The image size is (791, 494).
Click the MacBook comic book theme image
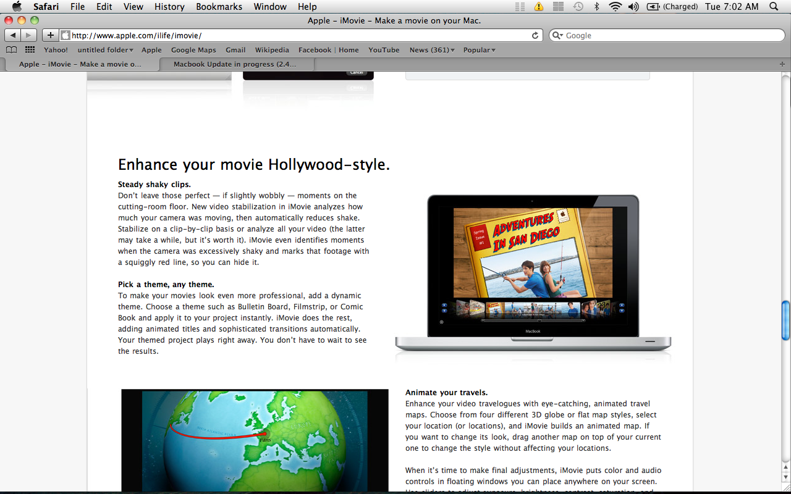pos(533,275)
